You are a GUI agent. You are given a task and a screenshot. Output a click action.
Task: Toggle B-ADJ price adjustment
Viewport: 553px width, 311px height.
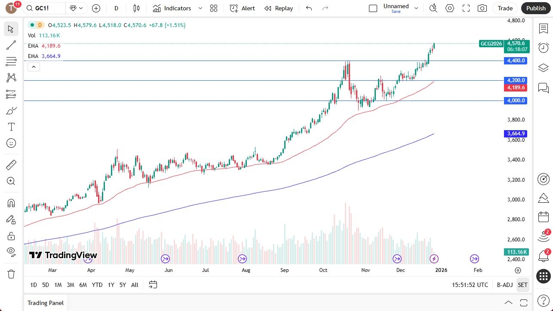click(x=504, y=284)
